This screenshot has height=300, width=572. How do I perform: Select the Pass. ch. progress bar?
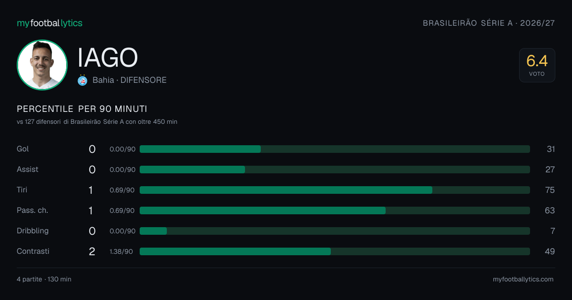pyautogui.click(x=335, y=210)
